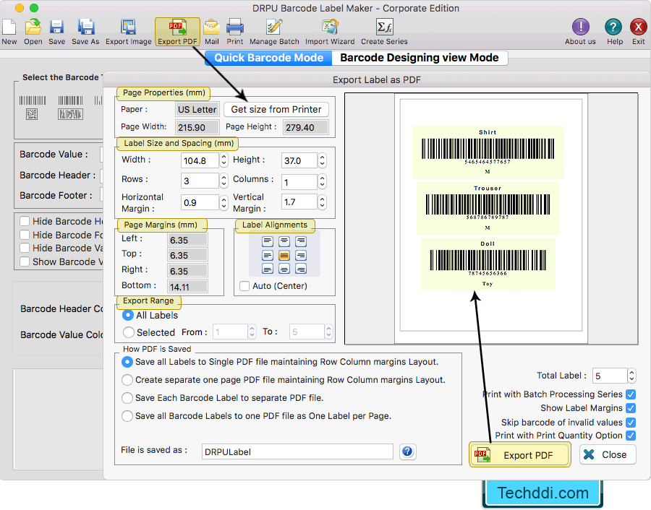Toggle Show Barcode checkbox in background window
This screenshot has width=651, height=510.
coord(25,262)
